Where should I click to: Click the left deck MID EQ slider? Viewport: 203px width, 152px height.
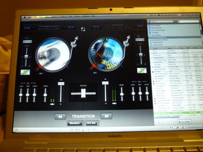[27, 95]
